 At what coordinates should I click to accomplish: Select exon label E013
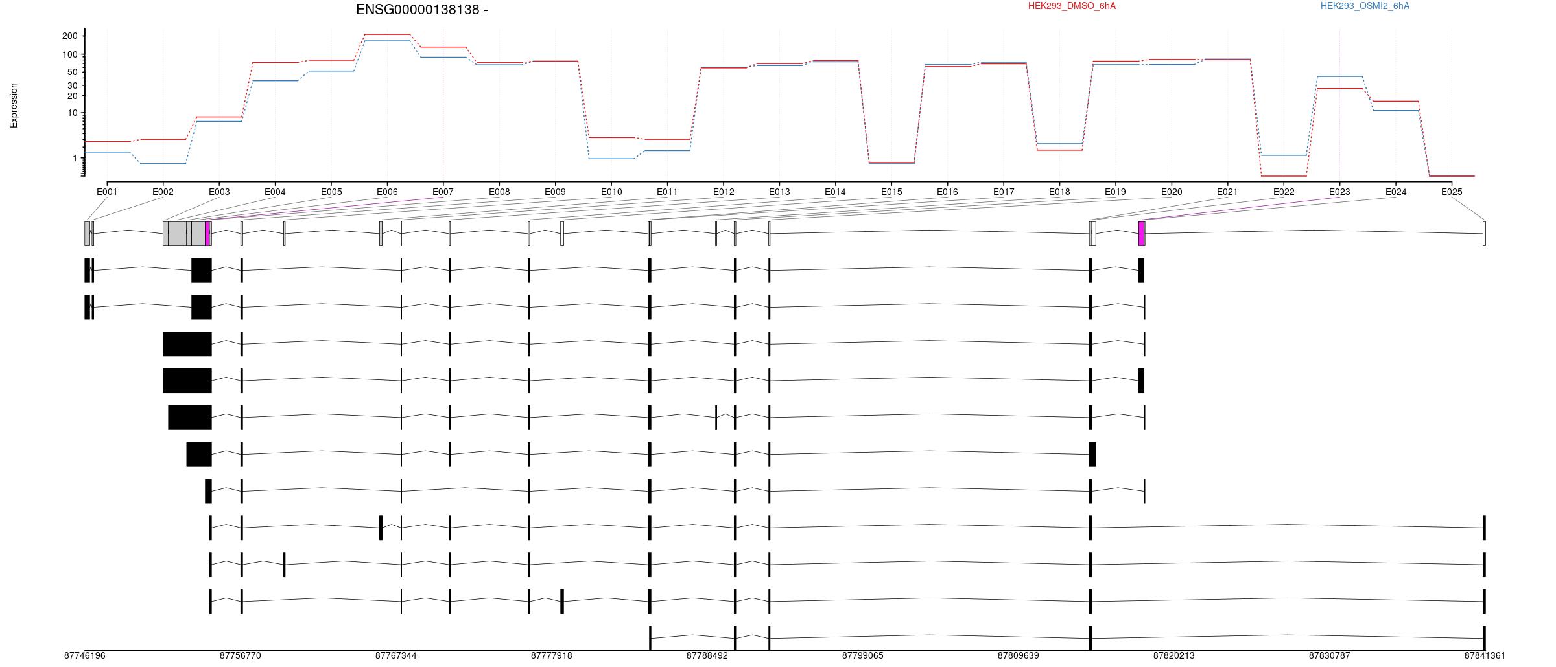(x=779, y=192)
